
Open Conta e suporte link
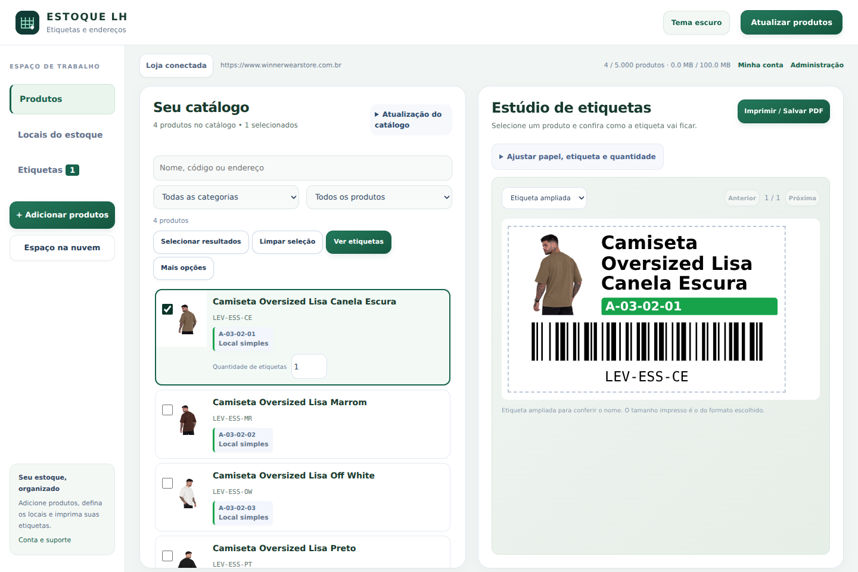[x=45, y=540]
